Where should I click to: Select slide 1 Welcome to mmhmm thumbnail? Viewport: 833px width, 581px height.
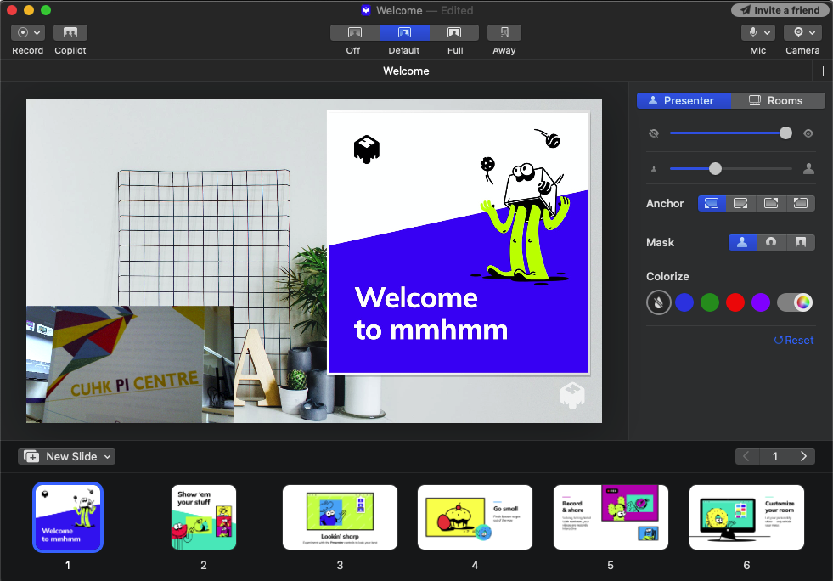[x=68, y=517]
